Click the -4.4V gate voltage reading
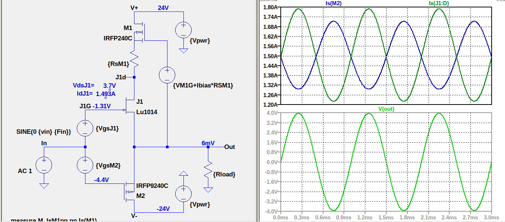The height and width of the screenshot is (222, 505). [x=101, y=180]
